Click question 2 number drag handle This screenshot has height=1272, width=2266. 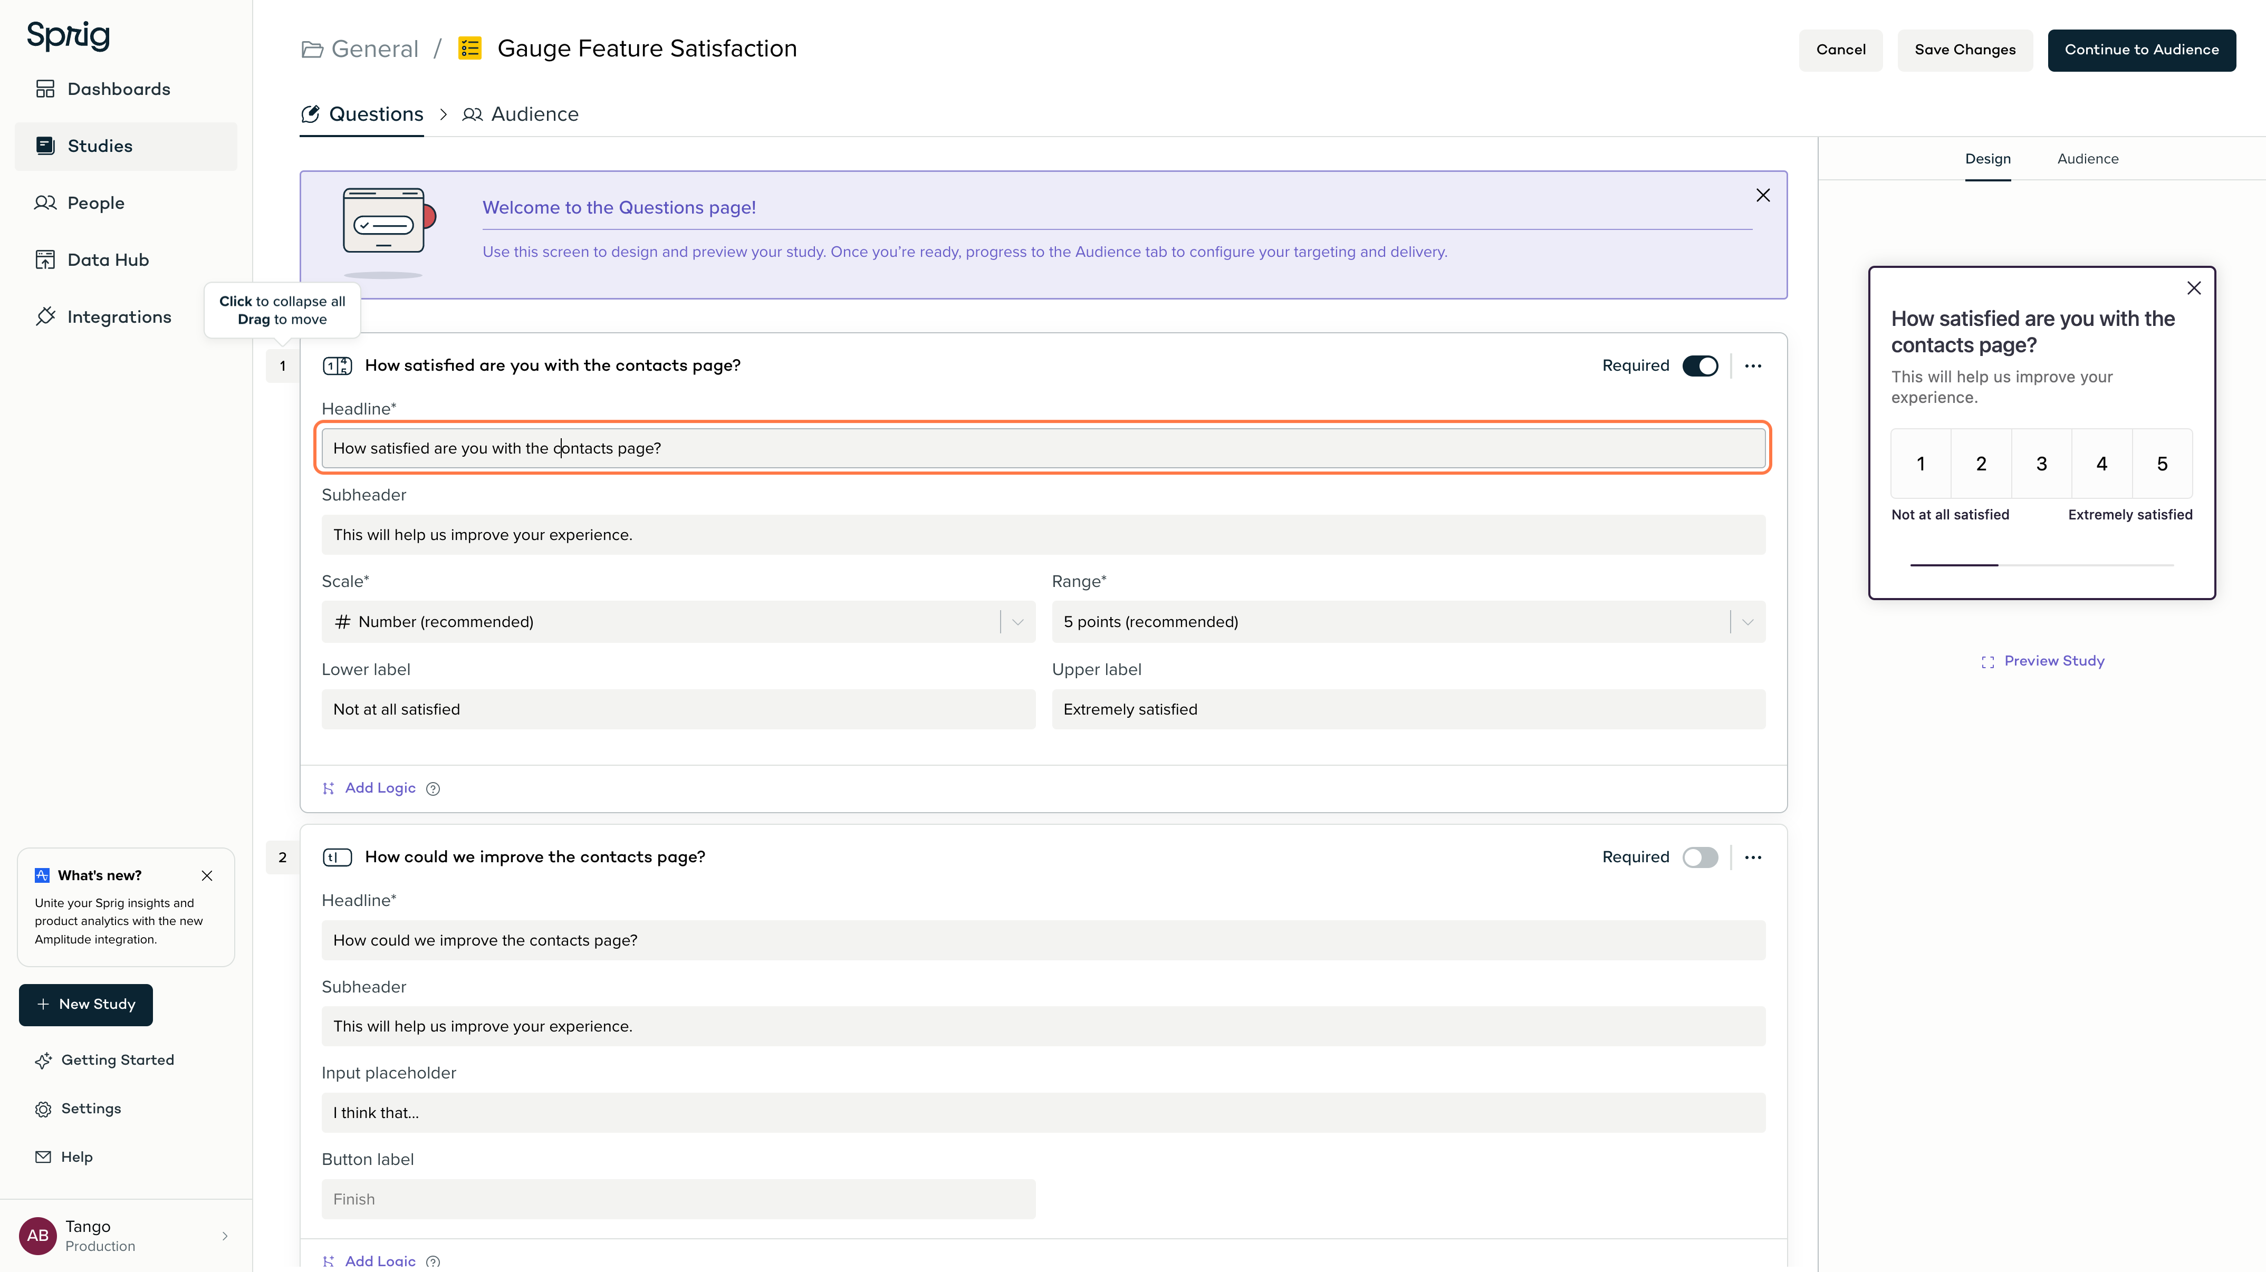282,857
